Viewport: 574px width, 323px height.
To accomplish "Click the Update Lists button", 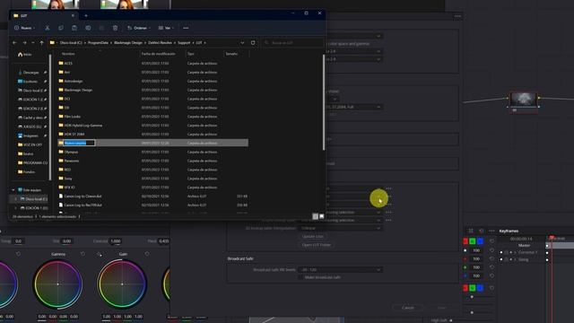I will [313, 237].
